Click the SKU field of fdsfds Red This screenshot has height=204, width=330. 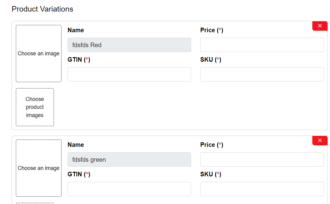coord(262,74)
